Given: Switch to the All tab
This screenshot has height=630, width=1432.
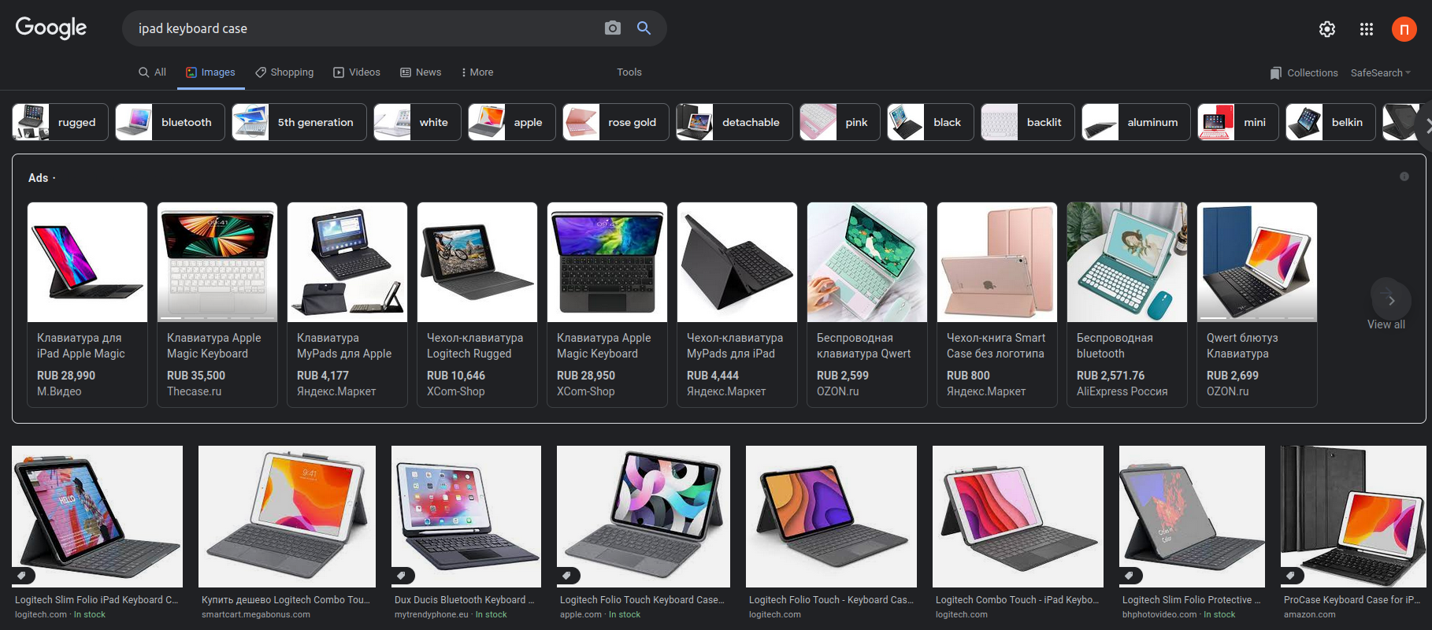Looking at the screenshot, I should (152, 72).
